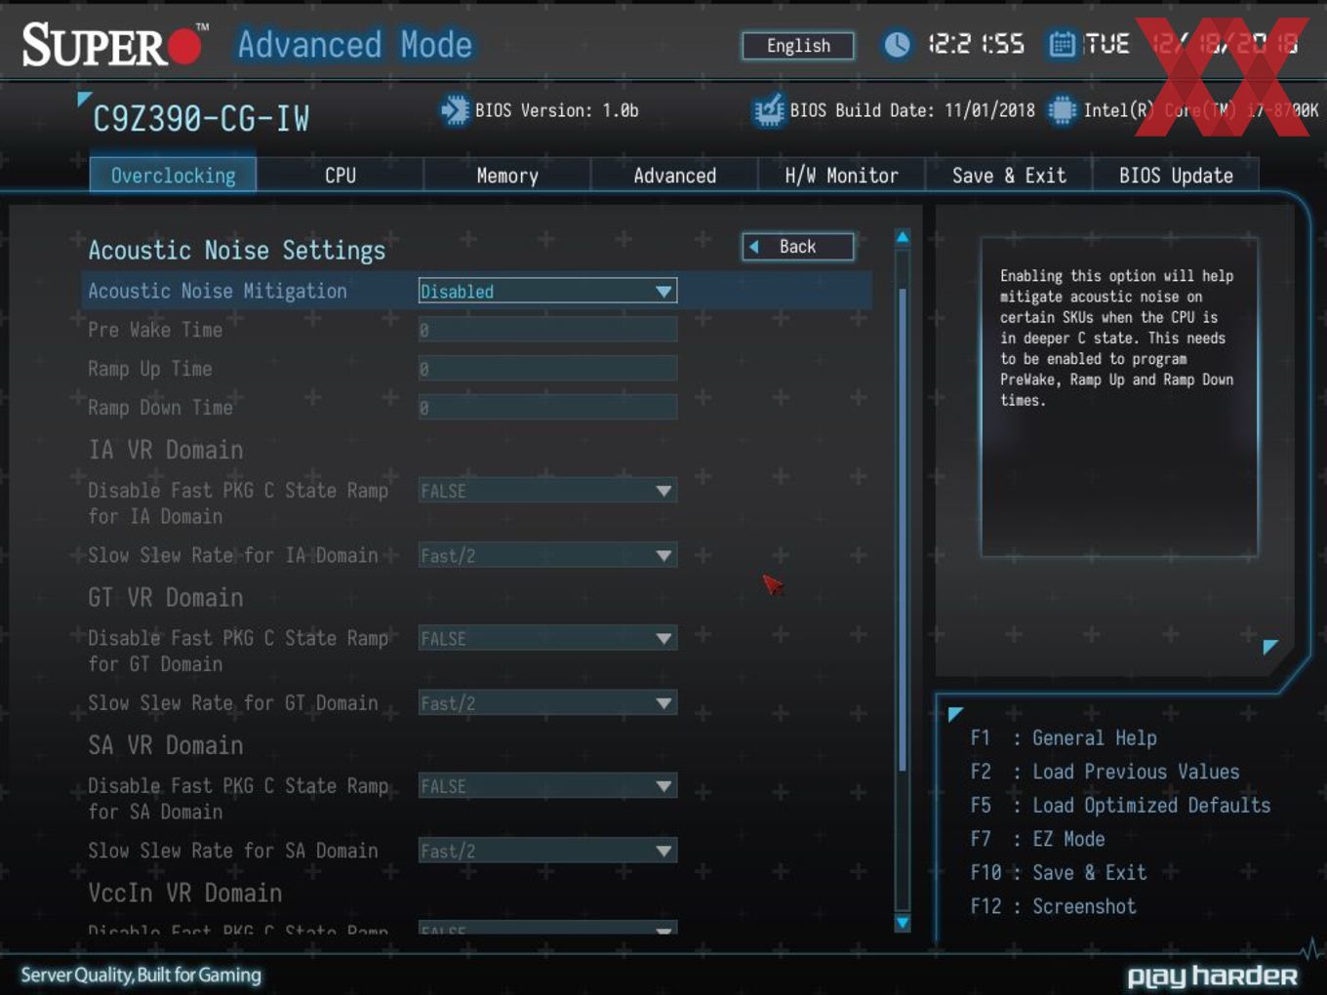Screen dimensions: 1327x995
Task: Open Slow Slew Rate for GT Domain dropdown
Action: [547, 703]
